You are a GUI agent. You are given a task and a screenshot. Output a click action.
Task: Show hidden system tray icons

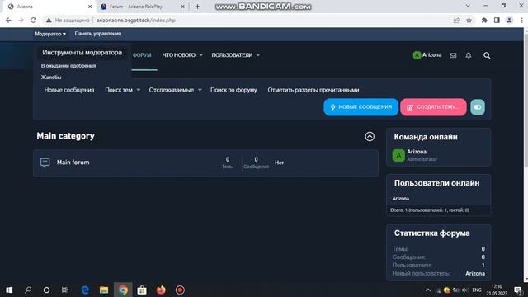427,290
